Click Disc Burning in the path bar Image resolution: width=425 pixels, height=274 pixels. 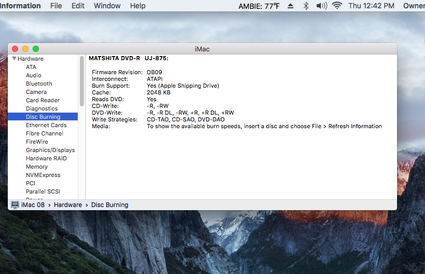(109, 205)
